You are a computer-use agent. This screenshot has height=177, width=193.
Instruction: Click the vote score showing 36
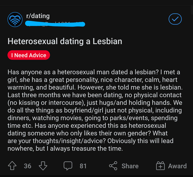[28, 166]
